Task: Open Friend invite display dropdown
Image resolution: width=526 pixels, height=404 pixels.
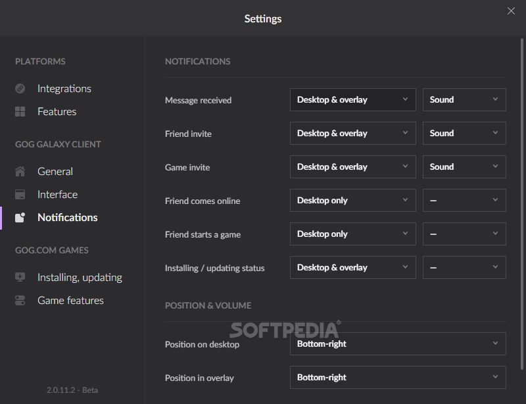Action: click(x=353, y=134)
